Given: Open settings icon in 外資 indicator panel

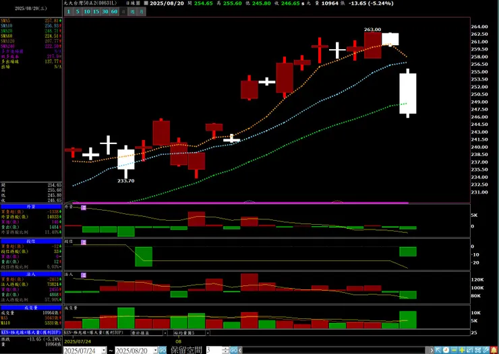Looking at the screenshot, I should tap(84, 207).
